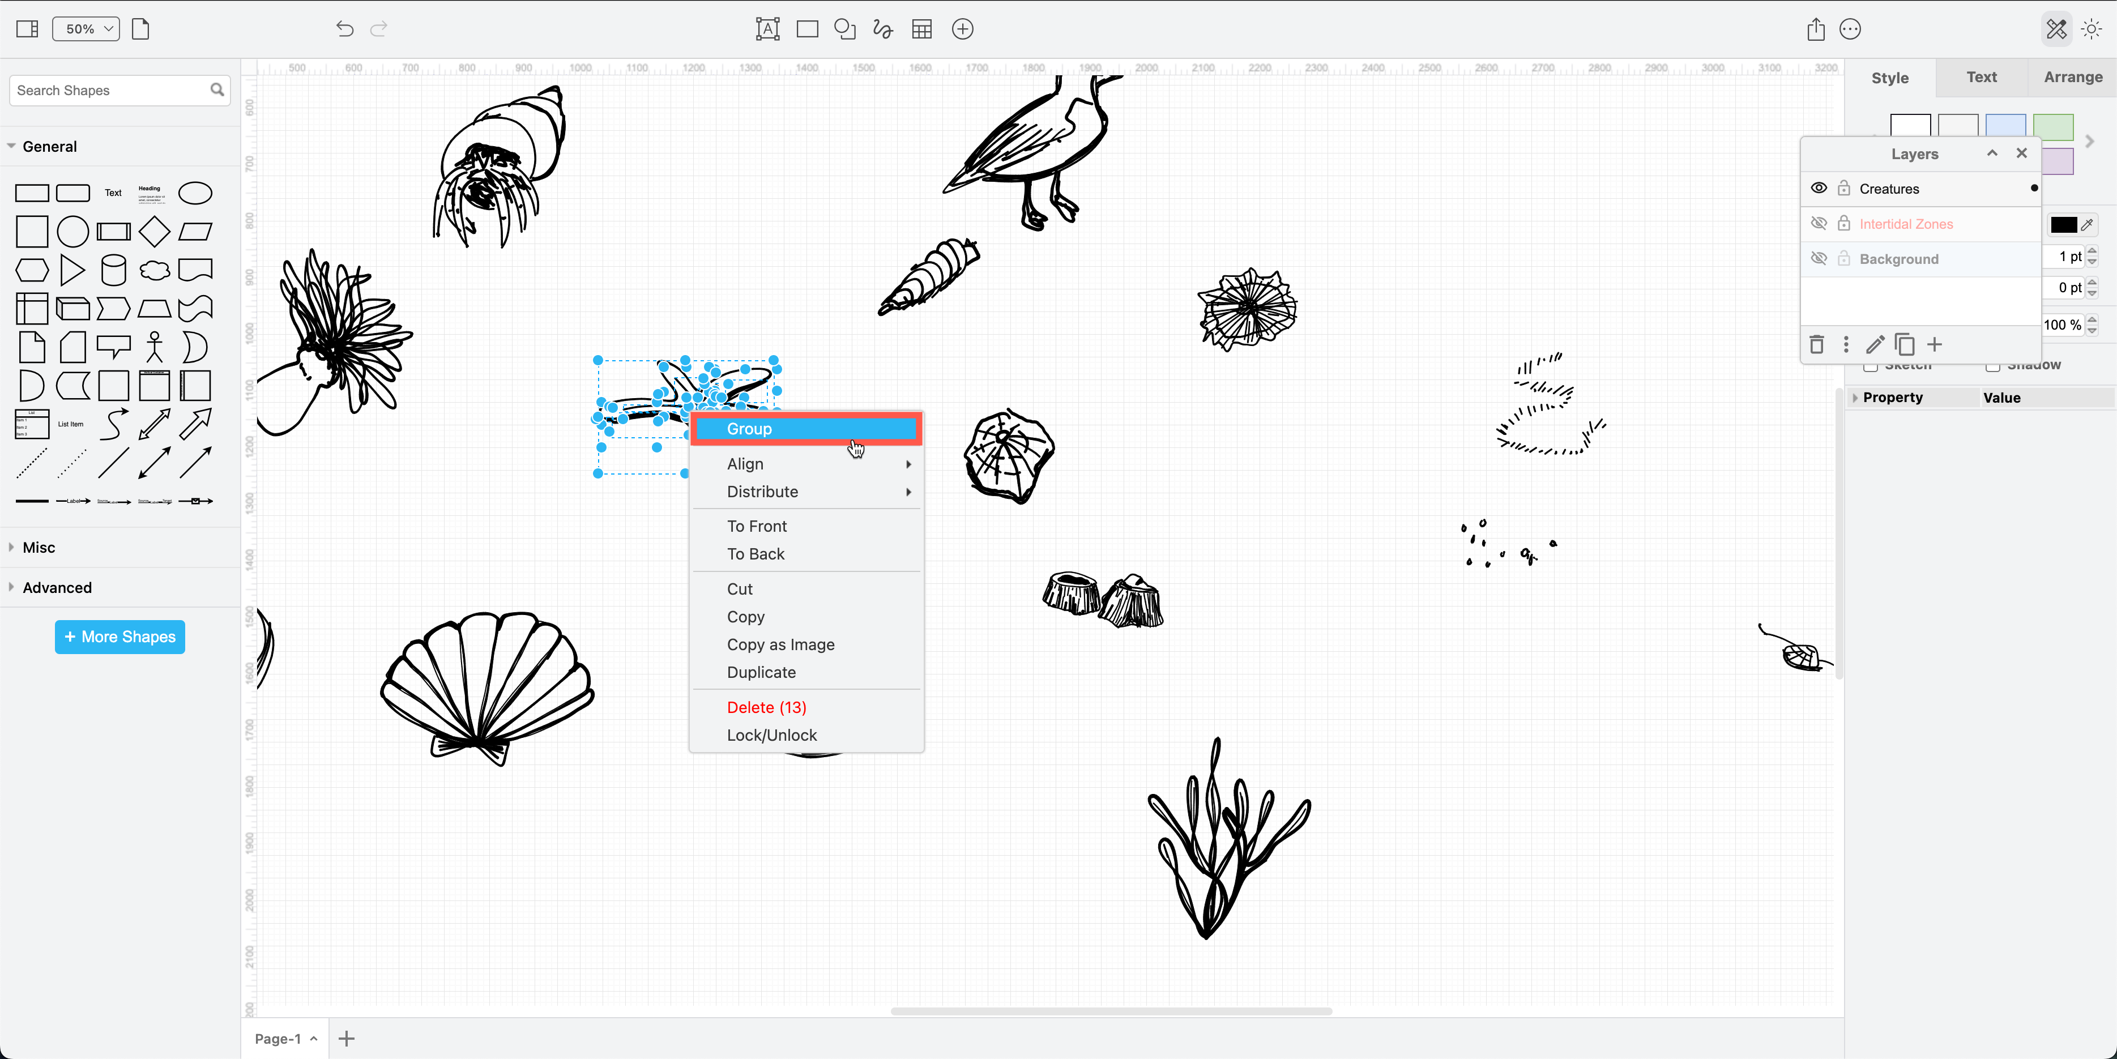Click the Undo arrow
Screen dimensions: 2117x1059
[x=344, y=29]
